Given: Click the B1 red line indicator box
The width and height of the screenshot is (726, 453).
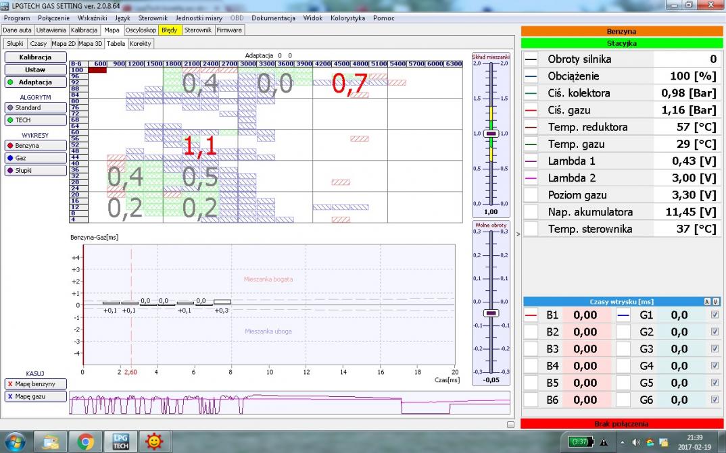Looking at the screenshot, I should 531,315.
